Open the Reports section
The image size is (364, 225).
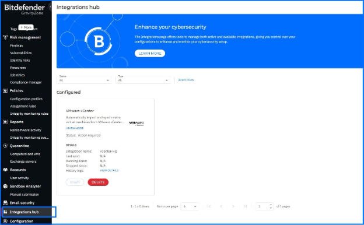click(x=16, y=122)
